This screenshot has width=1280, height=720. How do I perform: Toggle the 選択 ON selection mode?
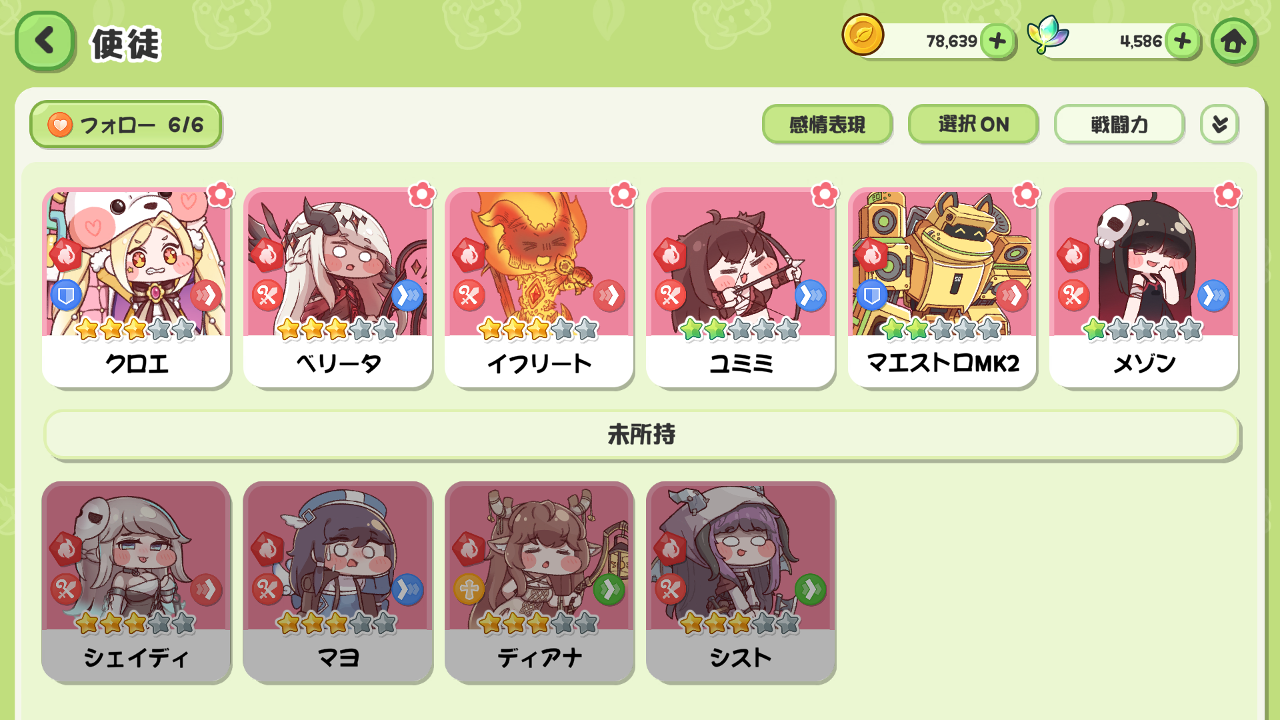pyautogui.click(x=973, y=124)
